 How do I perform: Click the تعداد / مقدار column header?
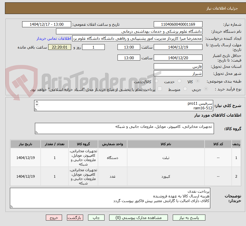(55, 144)
